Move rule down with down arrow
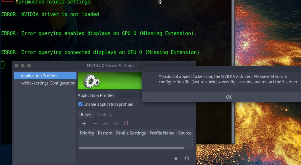The image size is (301, 165). 116,124
